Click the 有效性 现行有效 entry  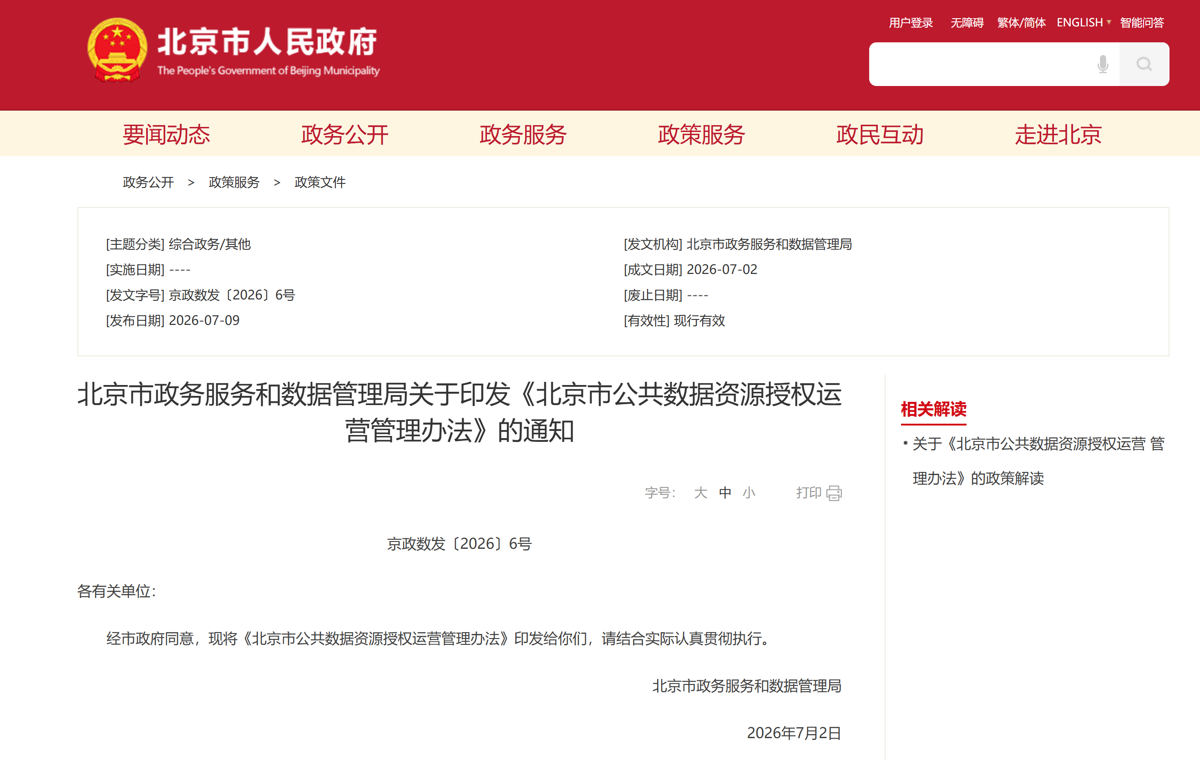[x=675, y=320]
